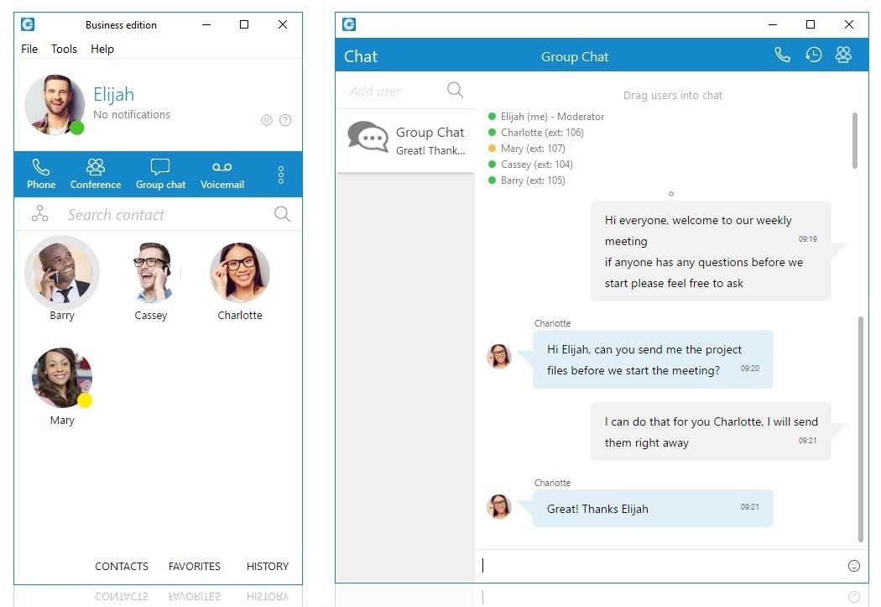Screen dimensions: 881x607
Task: Select Mary's contact thumbnail
Action: [x=61, y=378]
